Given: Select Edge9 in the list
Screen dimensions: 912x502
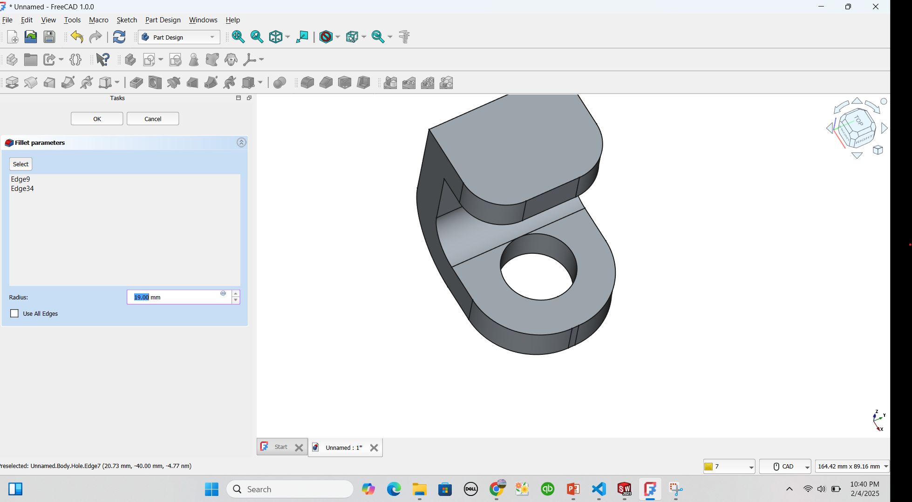Looking at the screenshot, I should (x=20, y=179).
